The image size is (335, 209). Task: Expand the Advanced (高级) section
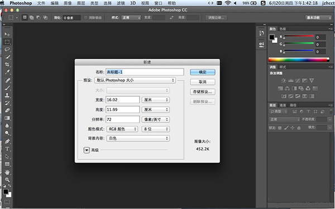pyautogui.click(x=87, y=150)
